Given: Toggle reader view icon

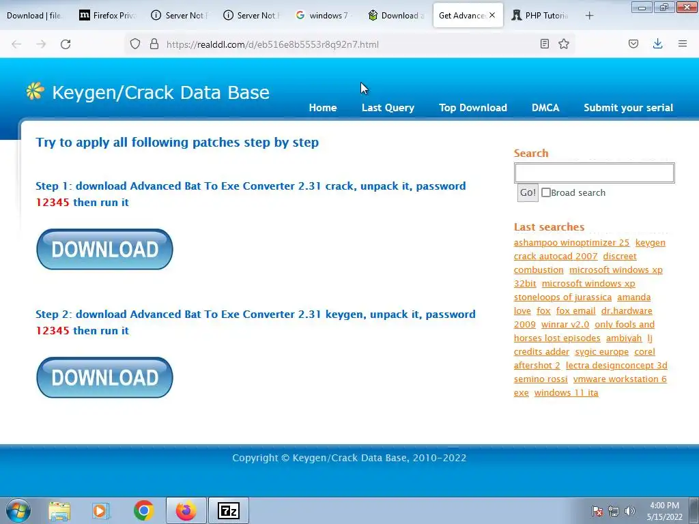Looking at the screenshot, I should tap(544, 44).
